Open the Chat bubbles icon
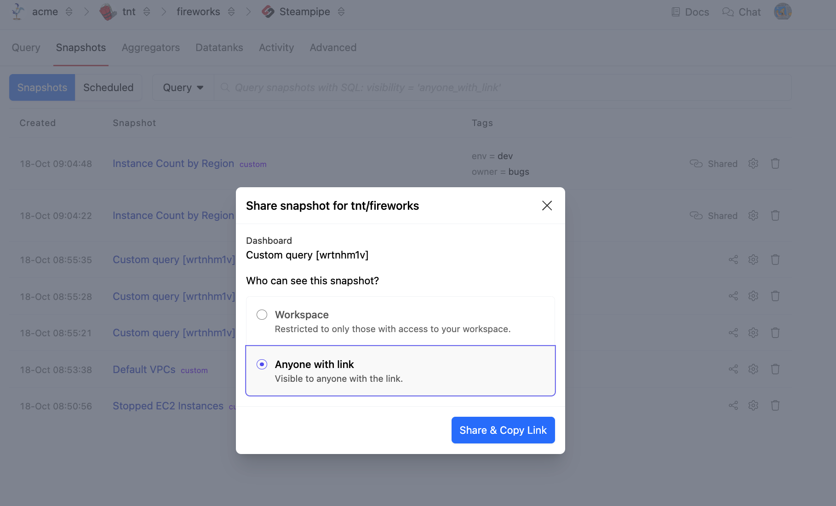This screenshot has width=836, height=506. click(727, 12)
